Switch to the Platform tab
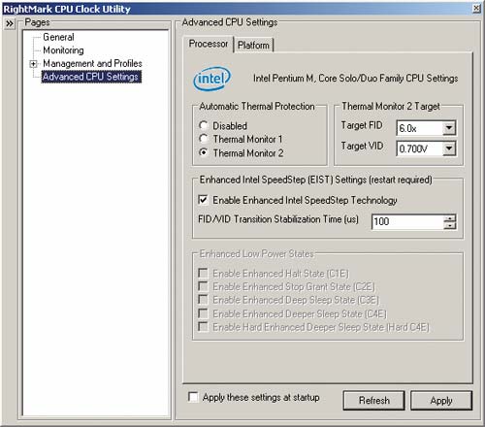 [x=253, y=46]
